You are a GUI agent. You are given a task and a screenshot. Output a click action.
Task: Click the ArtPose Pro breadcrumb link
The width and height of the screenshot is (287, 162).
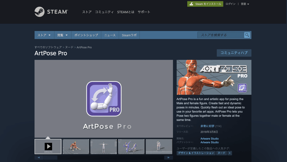84,47
